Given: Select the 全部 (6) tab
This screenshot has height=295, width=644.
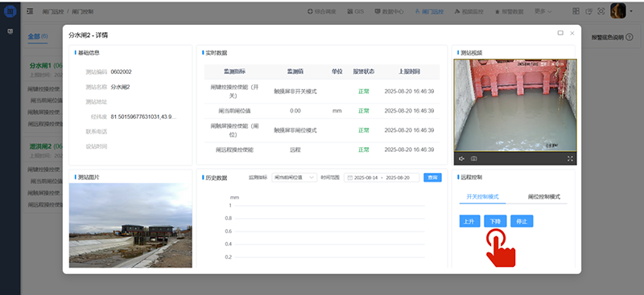Looking at the screenshot, I should coord(38,36).
